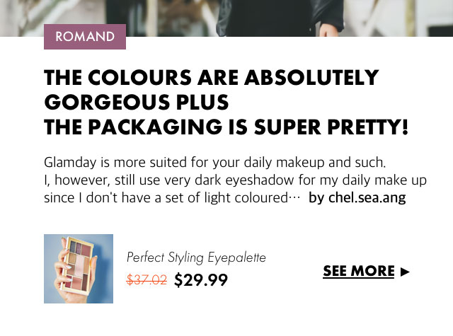Open the ROMAND brand tag
The image size is (453, 336).
tap(85, 37)
